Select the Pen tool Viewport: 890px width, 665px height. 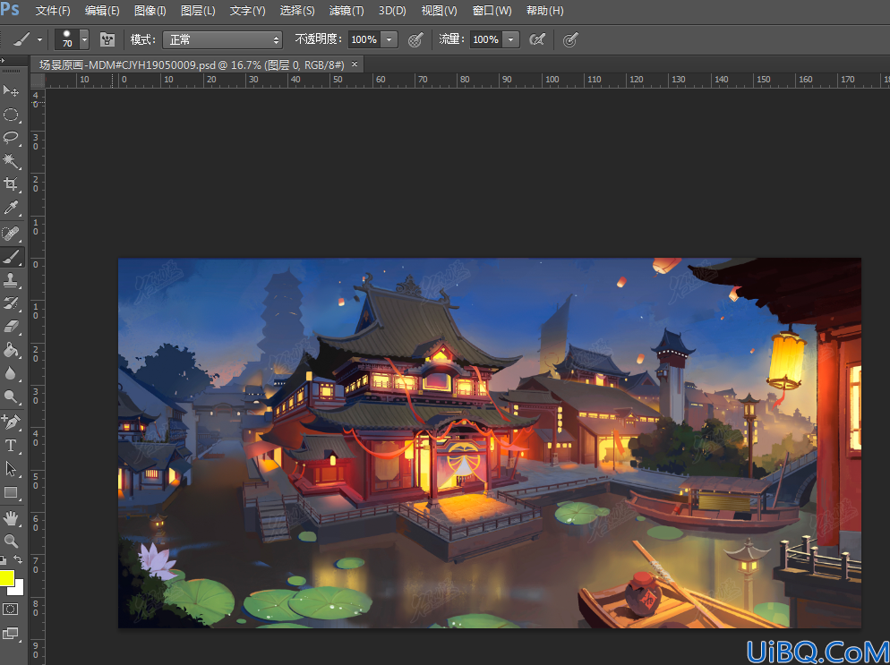coord(11,422)
